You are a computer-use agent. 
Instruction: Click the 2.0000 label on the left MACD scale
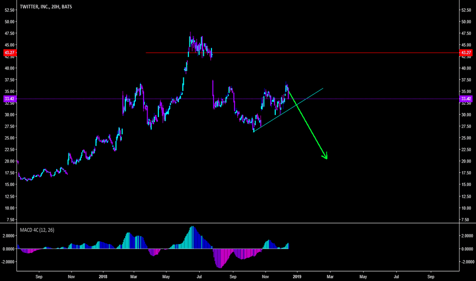pos(8,236)
